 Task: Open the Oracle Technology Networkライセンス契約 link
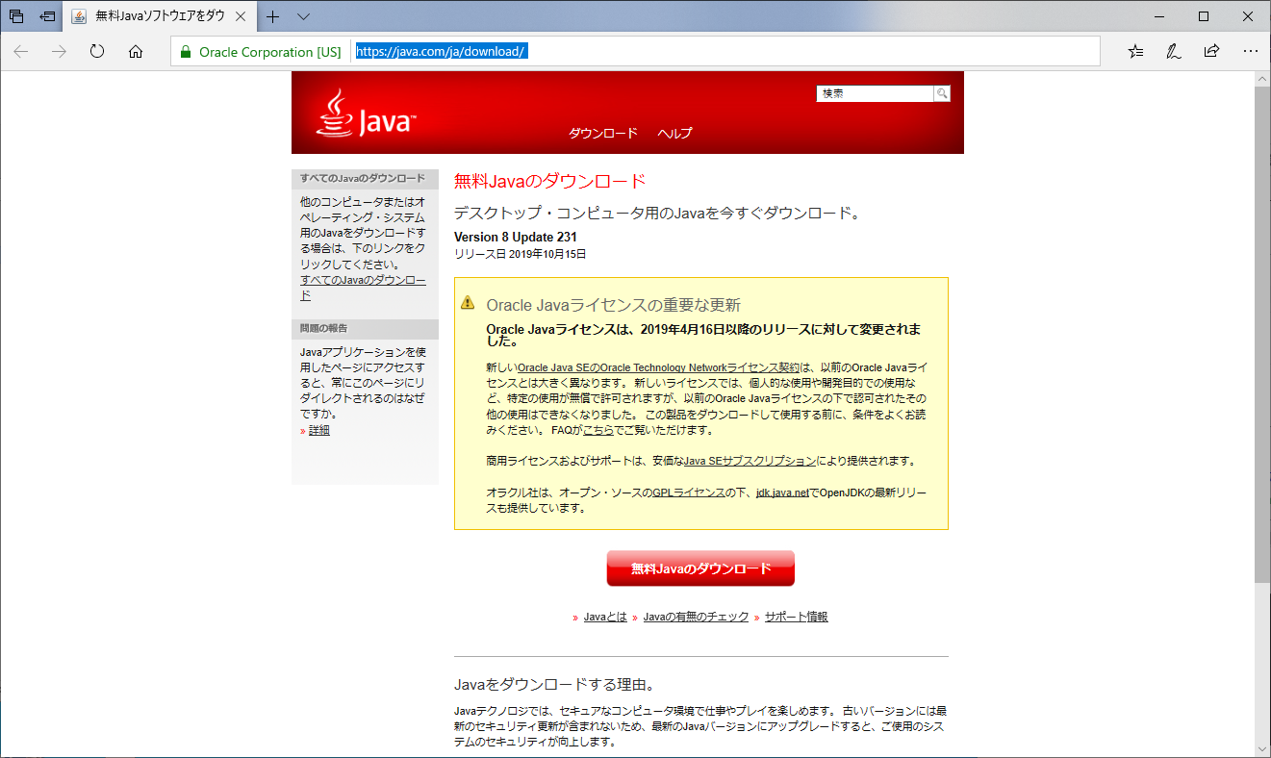(x=659, y=367)
